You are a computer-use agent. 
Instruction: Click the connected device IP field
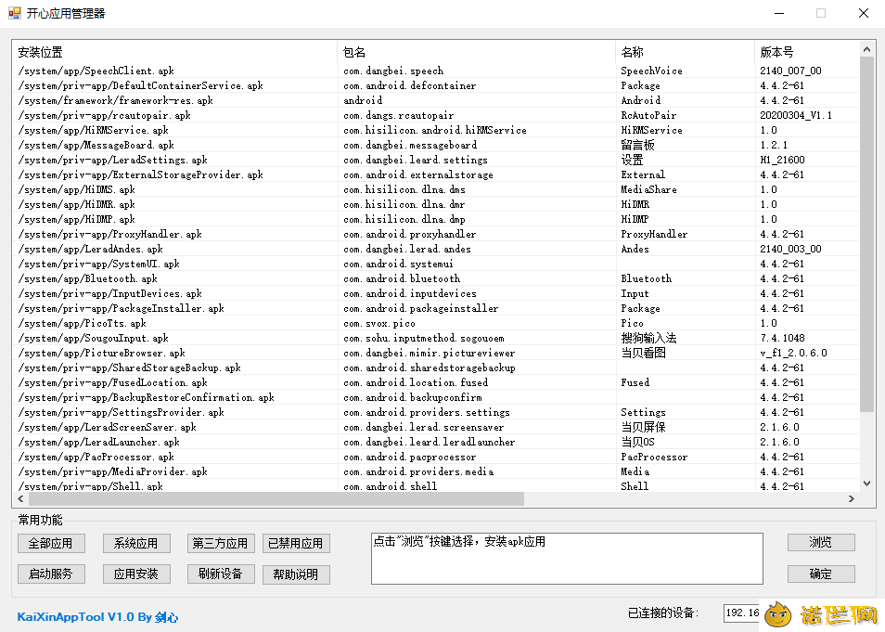743,613
